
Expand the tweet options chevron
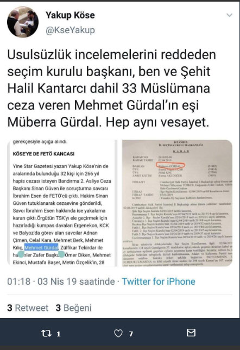pyautogui.click(x=229, y=15)
